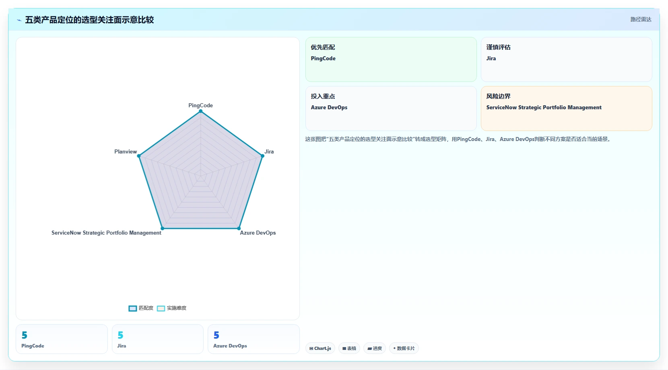Toggle the 实施难度 legend swatch
Image resolution: width=668 pixels, height=370 pixels.
point(161,309)
